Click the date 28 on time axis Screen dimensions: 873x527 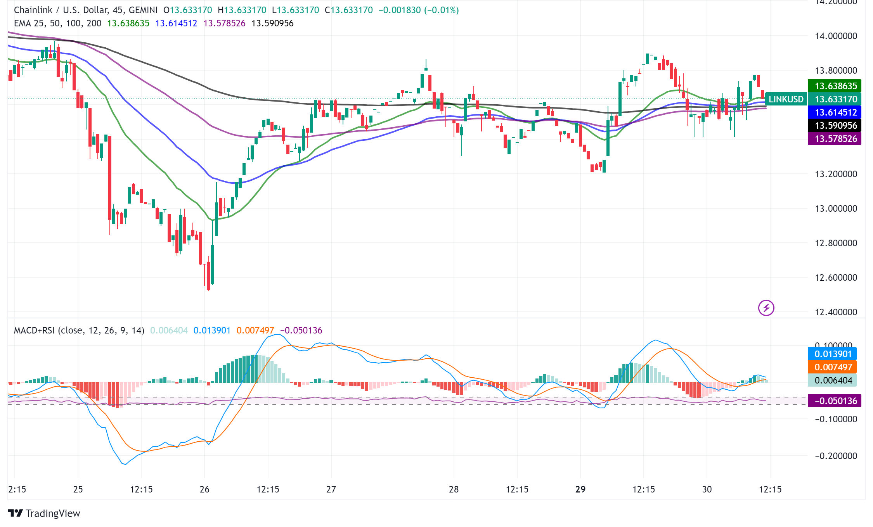(454, 489)
